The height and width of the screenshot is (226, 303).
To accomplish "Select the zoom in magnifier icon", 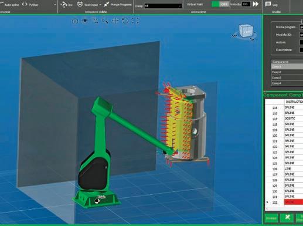I will (x=96, y=21).
